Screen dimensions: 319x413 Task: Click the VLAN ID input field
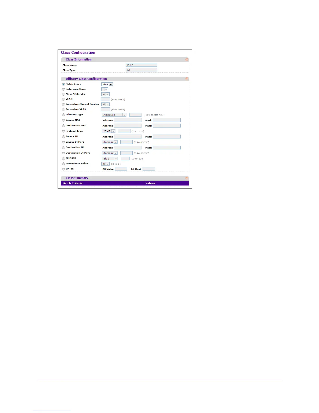tap(105, 99)
